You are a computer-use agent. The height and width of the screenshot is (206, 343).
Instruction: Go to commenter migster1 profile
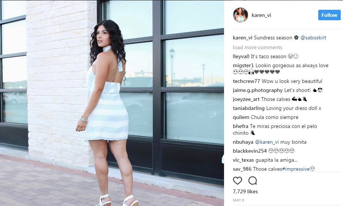pyautogui.click(x=243, y=65)
